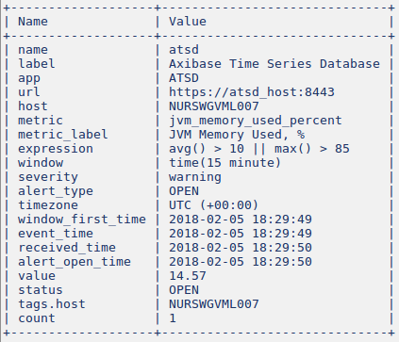The height and width of the screenshot is (342, 399).
Task: Click the time(15 minute) window value
Action: 224,163
